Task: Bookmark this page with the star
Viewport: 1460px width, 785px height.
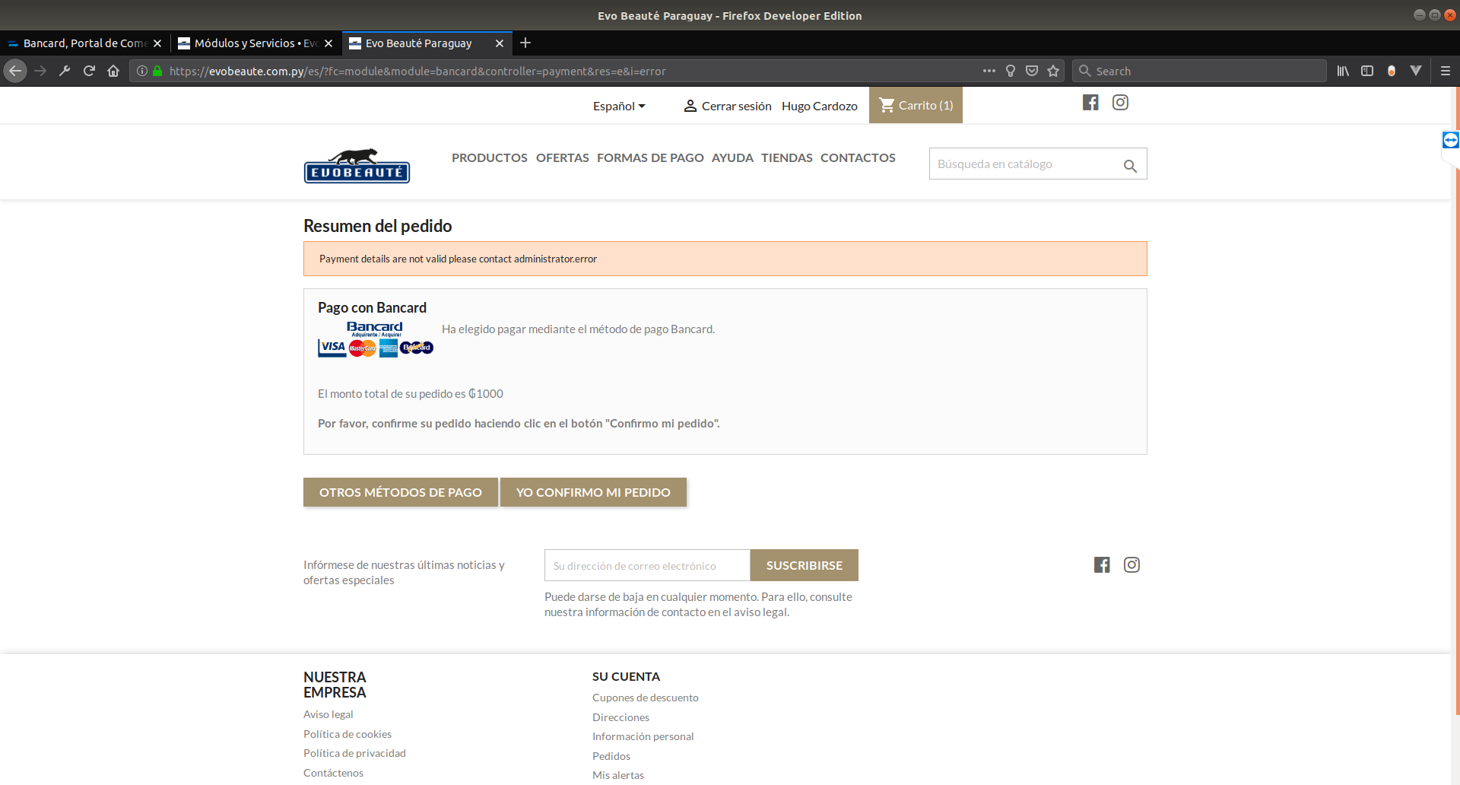Action: pyautogui.click(x=1053, y=71)
